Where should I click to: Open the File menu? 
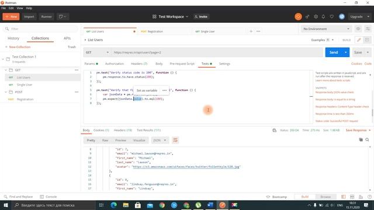(4, 8)
